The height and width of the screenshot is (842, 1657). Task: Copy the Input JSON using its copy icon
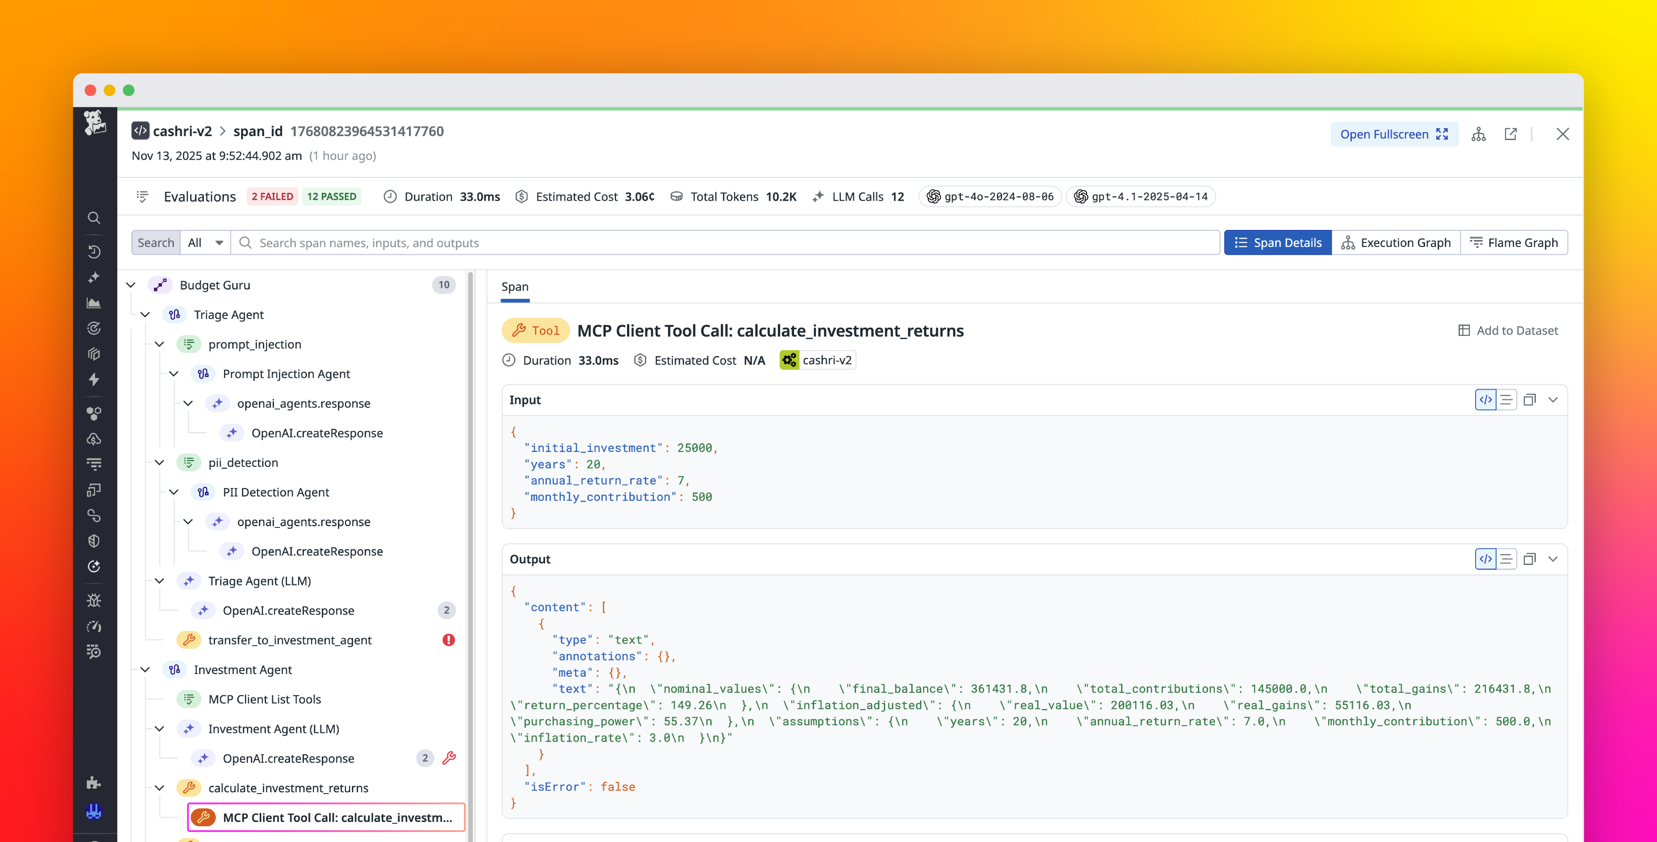[x=1530, y=399]
